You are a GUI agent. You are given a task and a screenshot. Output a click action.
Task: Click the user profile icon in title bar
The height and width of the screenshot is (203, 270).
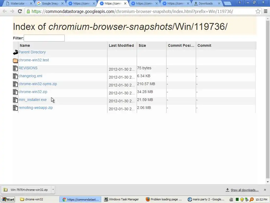tap(239, 2)
